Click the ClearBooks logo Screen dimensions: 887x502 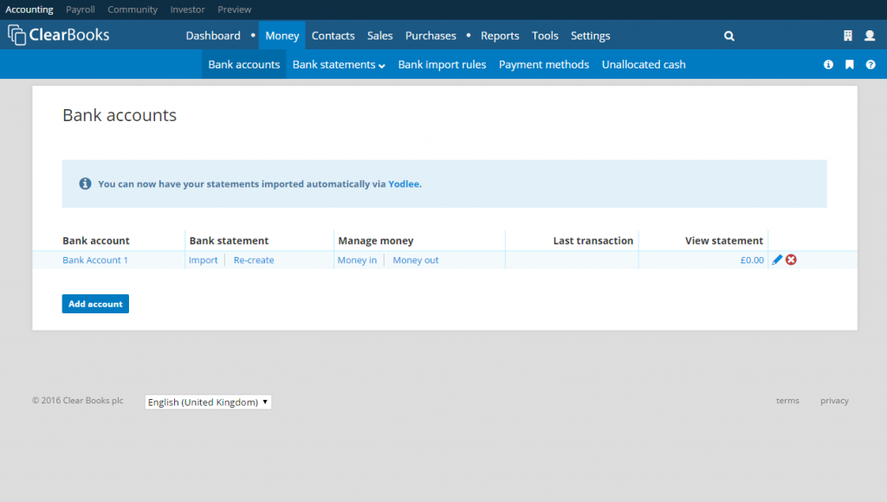point(59,35)
